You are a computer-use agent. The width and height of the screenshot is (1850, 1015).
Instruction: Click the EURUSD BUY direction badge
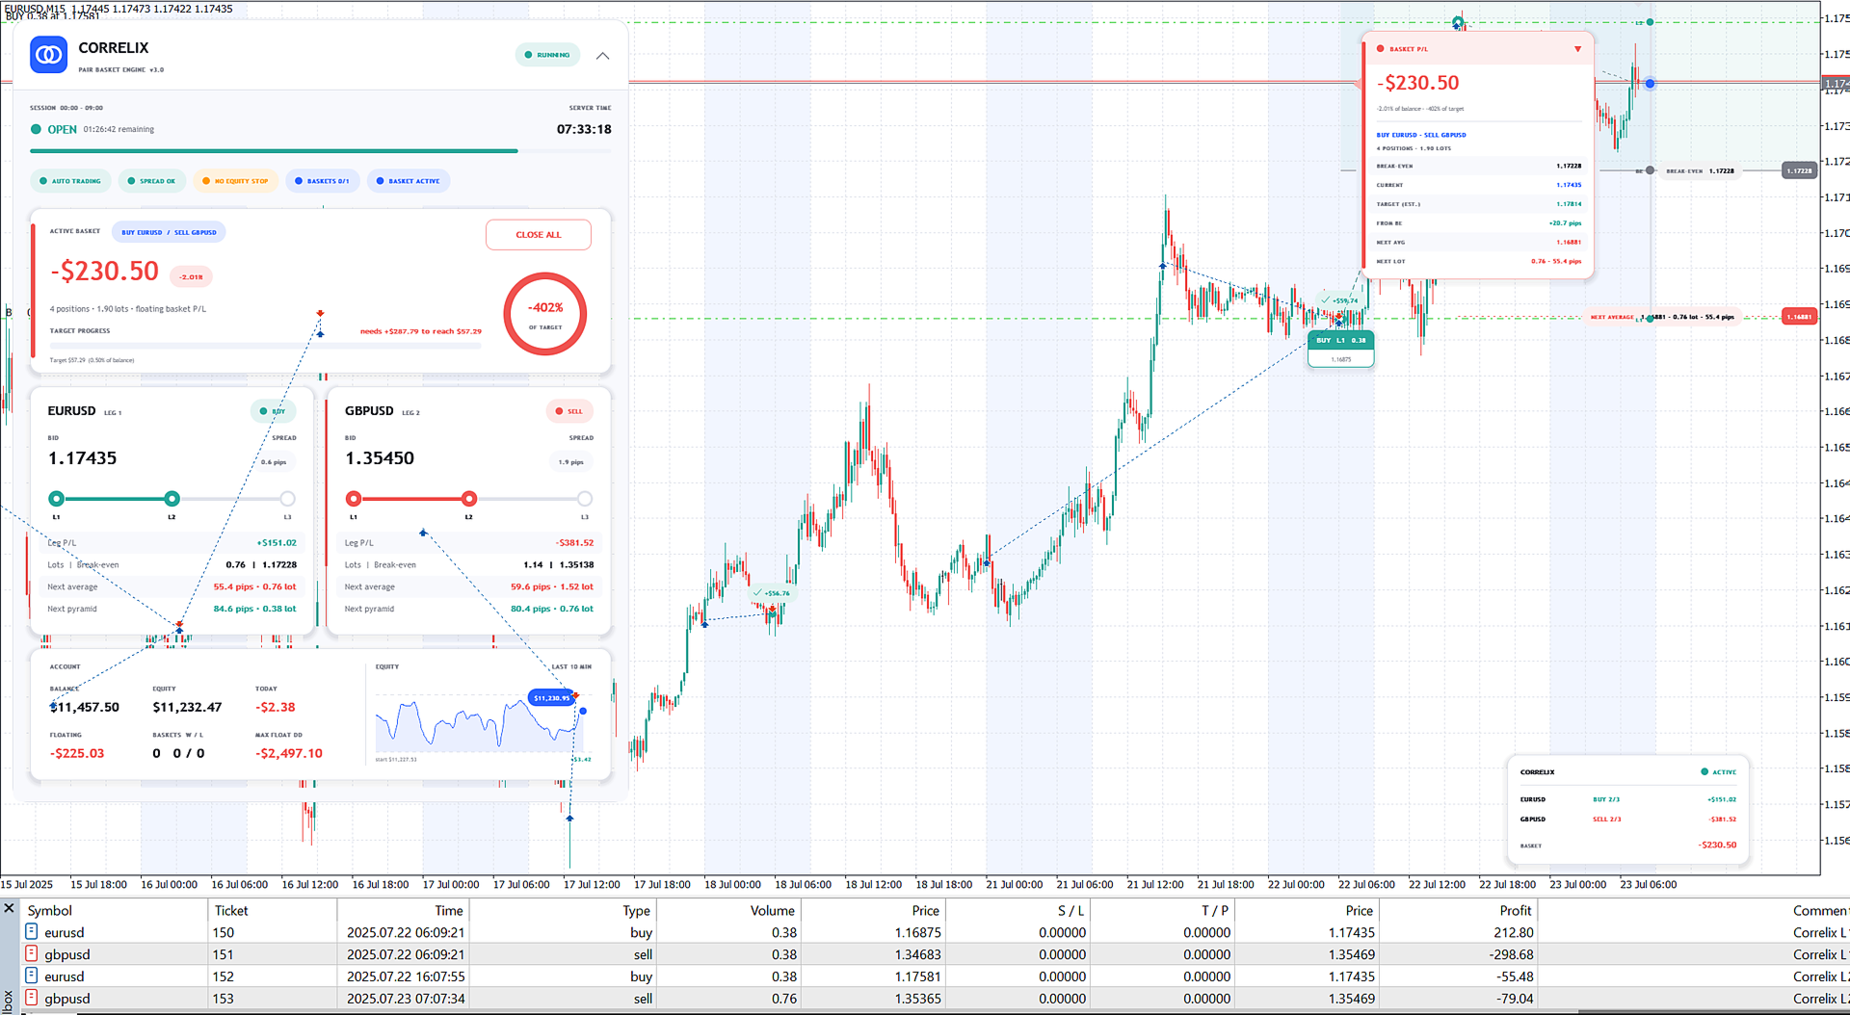pyautogui.click(x=273, y=411)
